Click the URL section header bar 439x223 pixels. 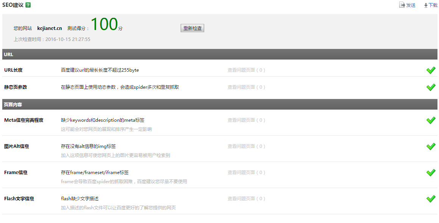click(220, 54)
